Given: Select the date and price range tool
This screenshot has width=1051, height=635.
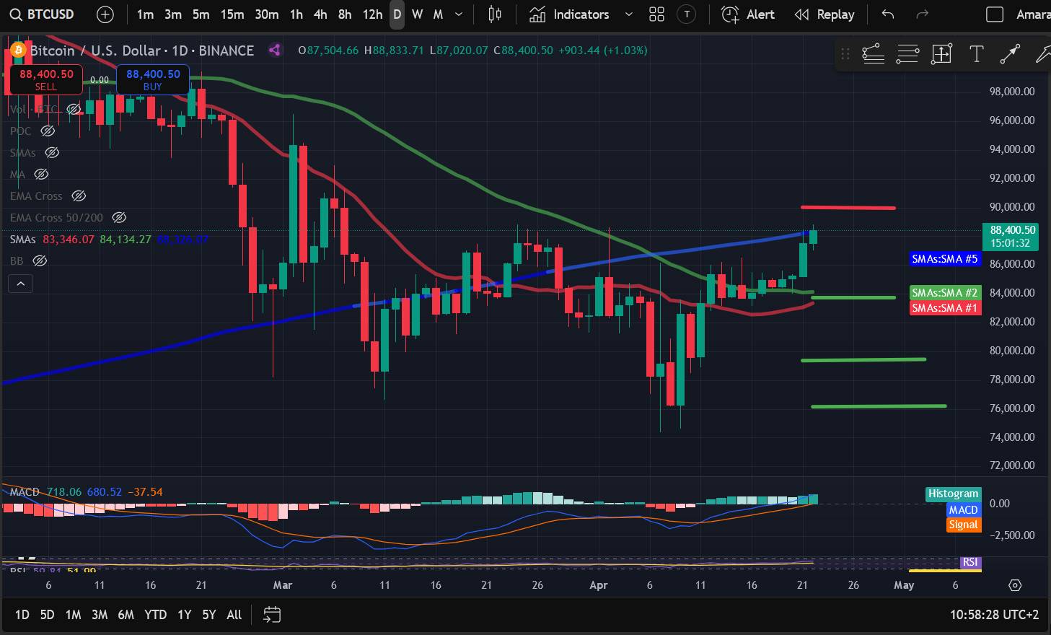Looking at the screenshot, I should (x=942, y=54).
